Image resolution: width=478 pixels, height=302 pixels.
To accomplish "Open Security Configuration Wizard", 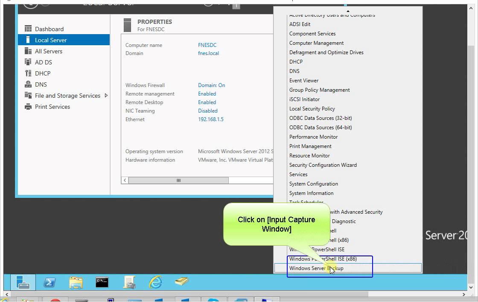I will pos(323,165).
